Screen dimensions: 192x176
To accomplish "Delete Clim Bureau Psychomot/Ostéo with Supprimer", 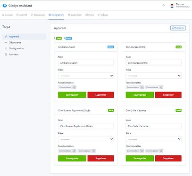I will [100, 158].
